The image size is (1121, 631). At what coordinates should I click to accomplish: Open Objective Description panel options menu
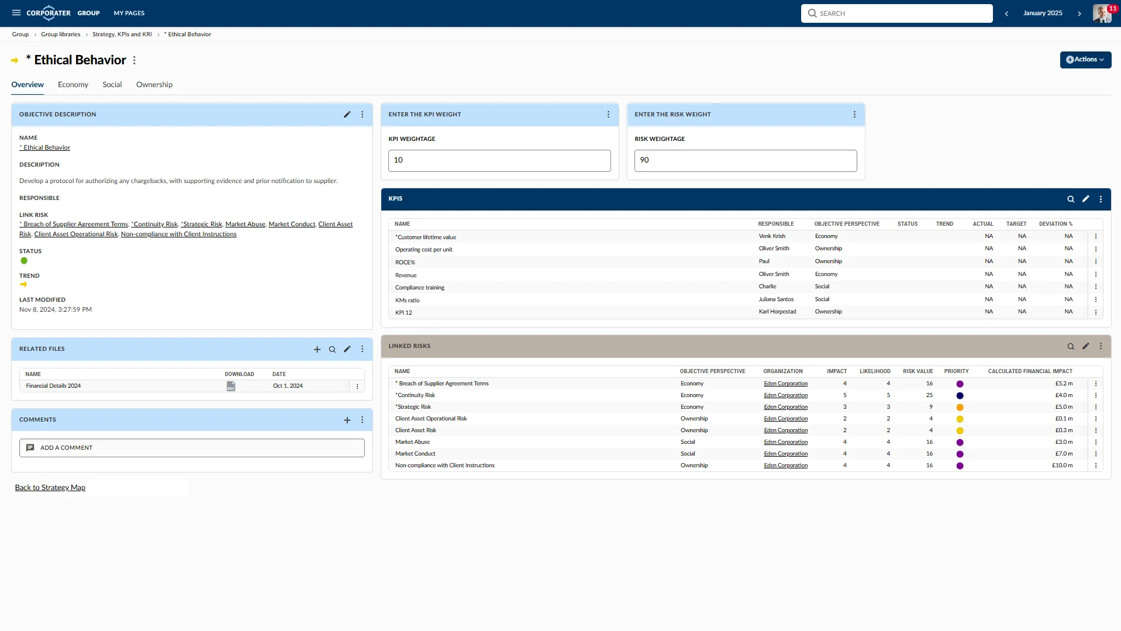click(x=363, y=115)
